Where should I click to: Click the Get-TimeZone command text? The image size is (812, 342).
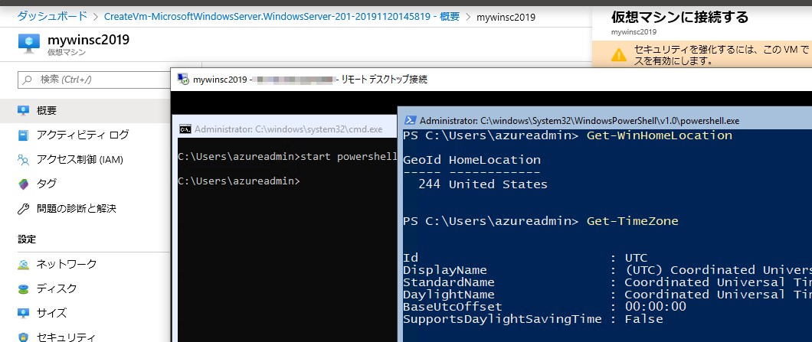click(x=632, y=221)
